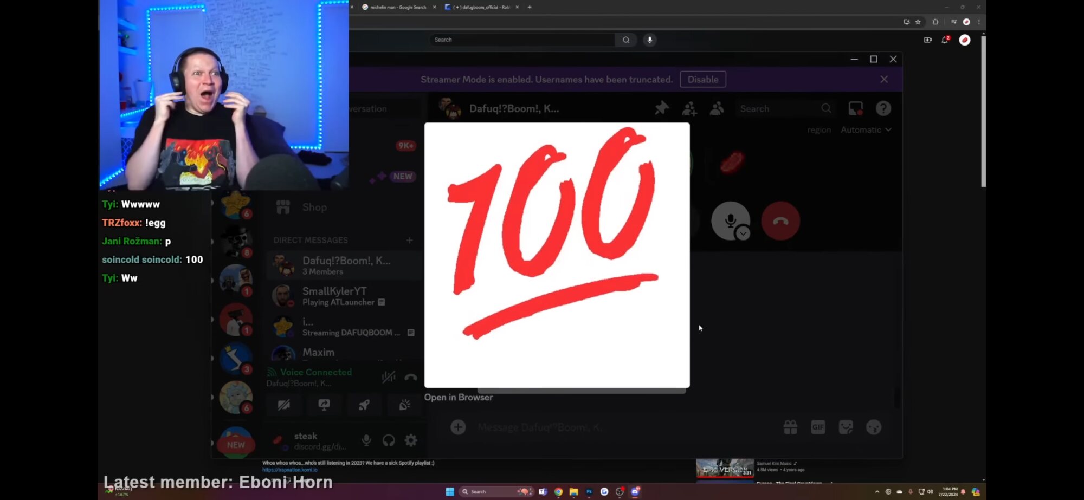Switch to michelin man Google Search tab

click(x=397, y=7)
